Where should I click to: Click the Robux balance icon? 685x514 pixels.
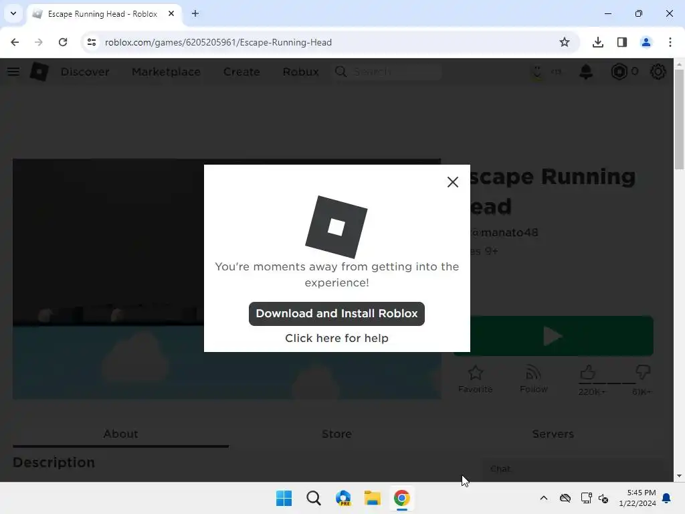click(x=619, y=72)
